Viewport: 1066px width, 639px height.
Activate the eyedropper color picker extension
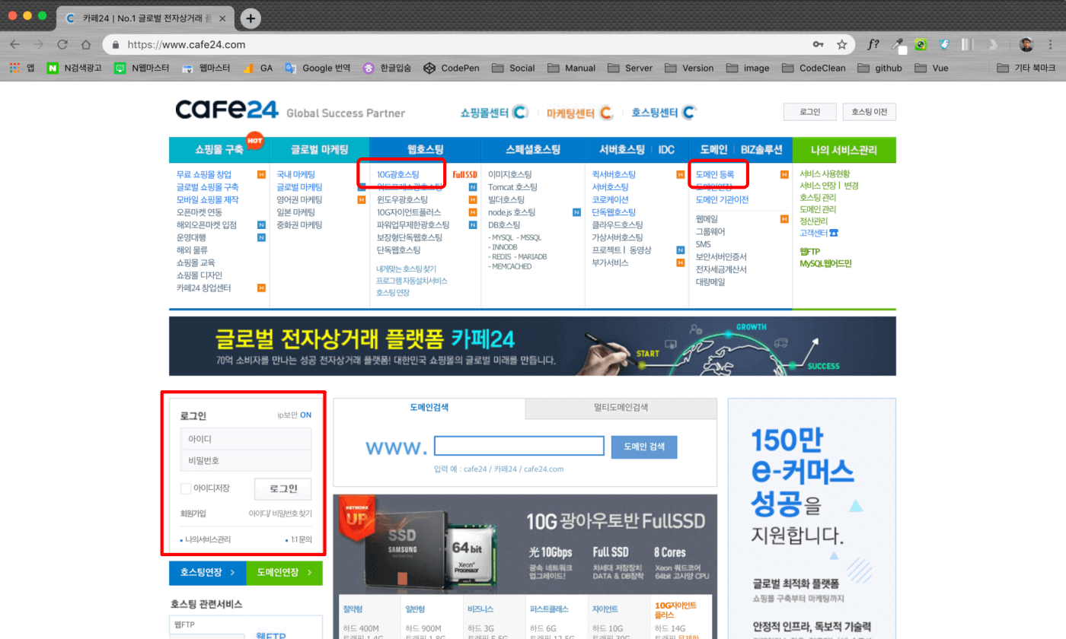[x=899, y=45]
